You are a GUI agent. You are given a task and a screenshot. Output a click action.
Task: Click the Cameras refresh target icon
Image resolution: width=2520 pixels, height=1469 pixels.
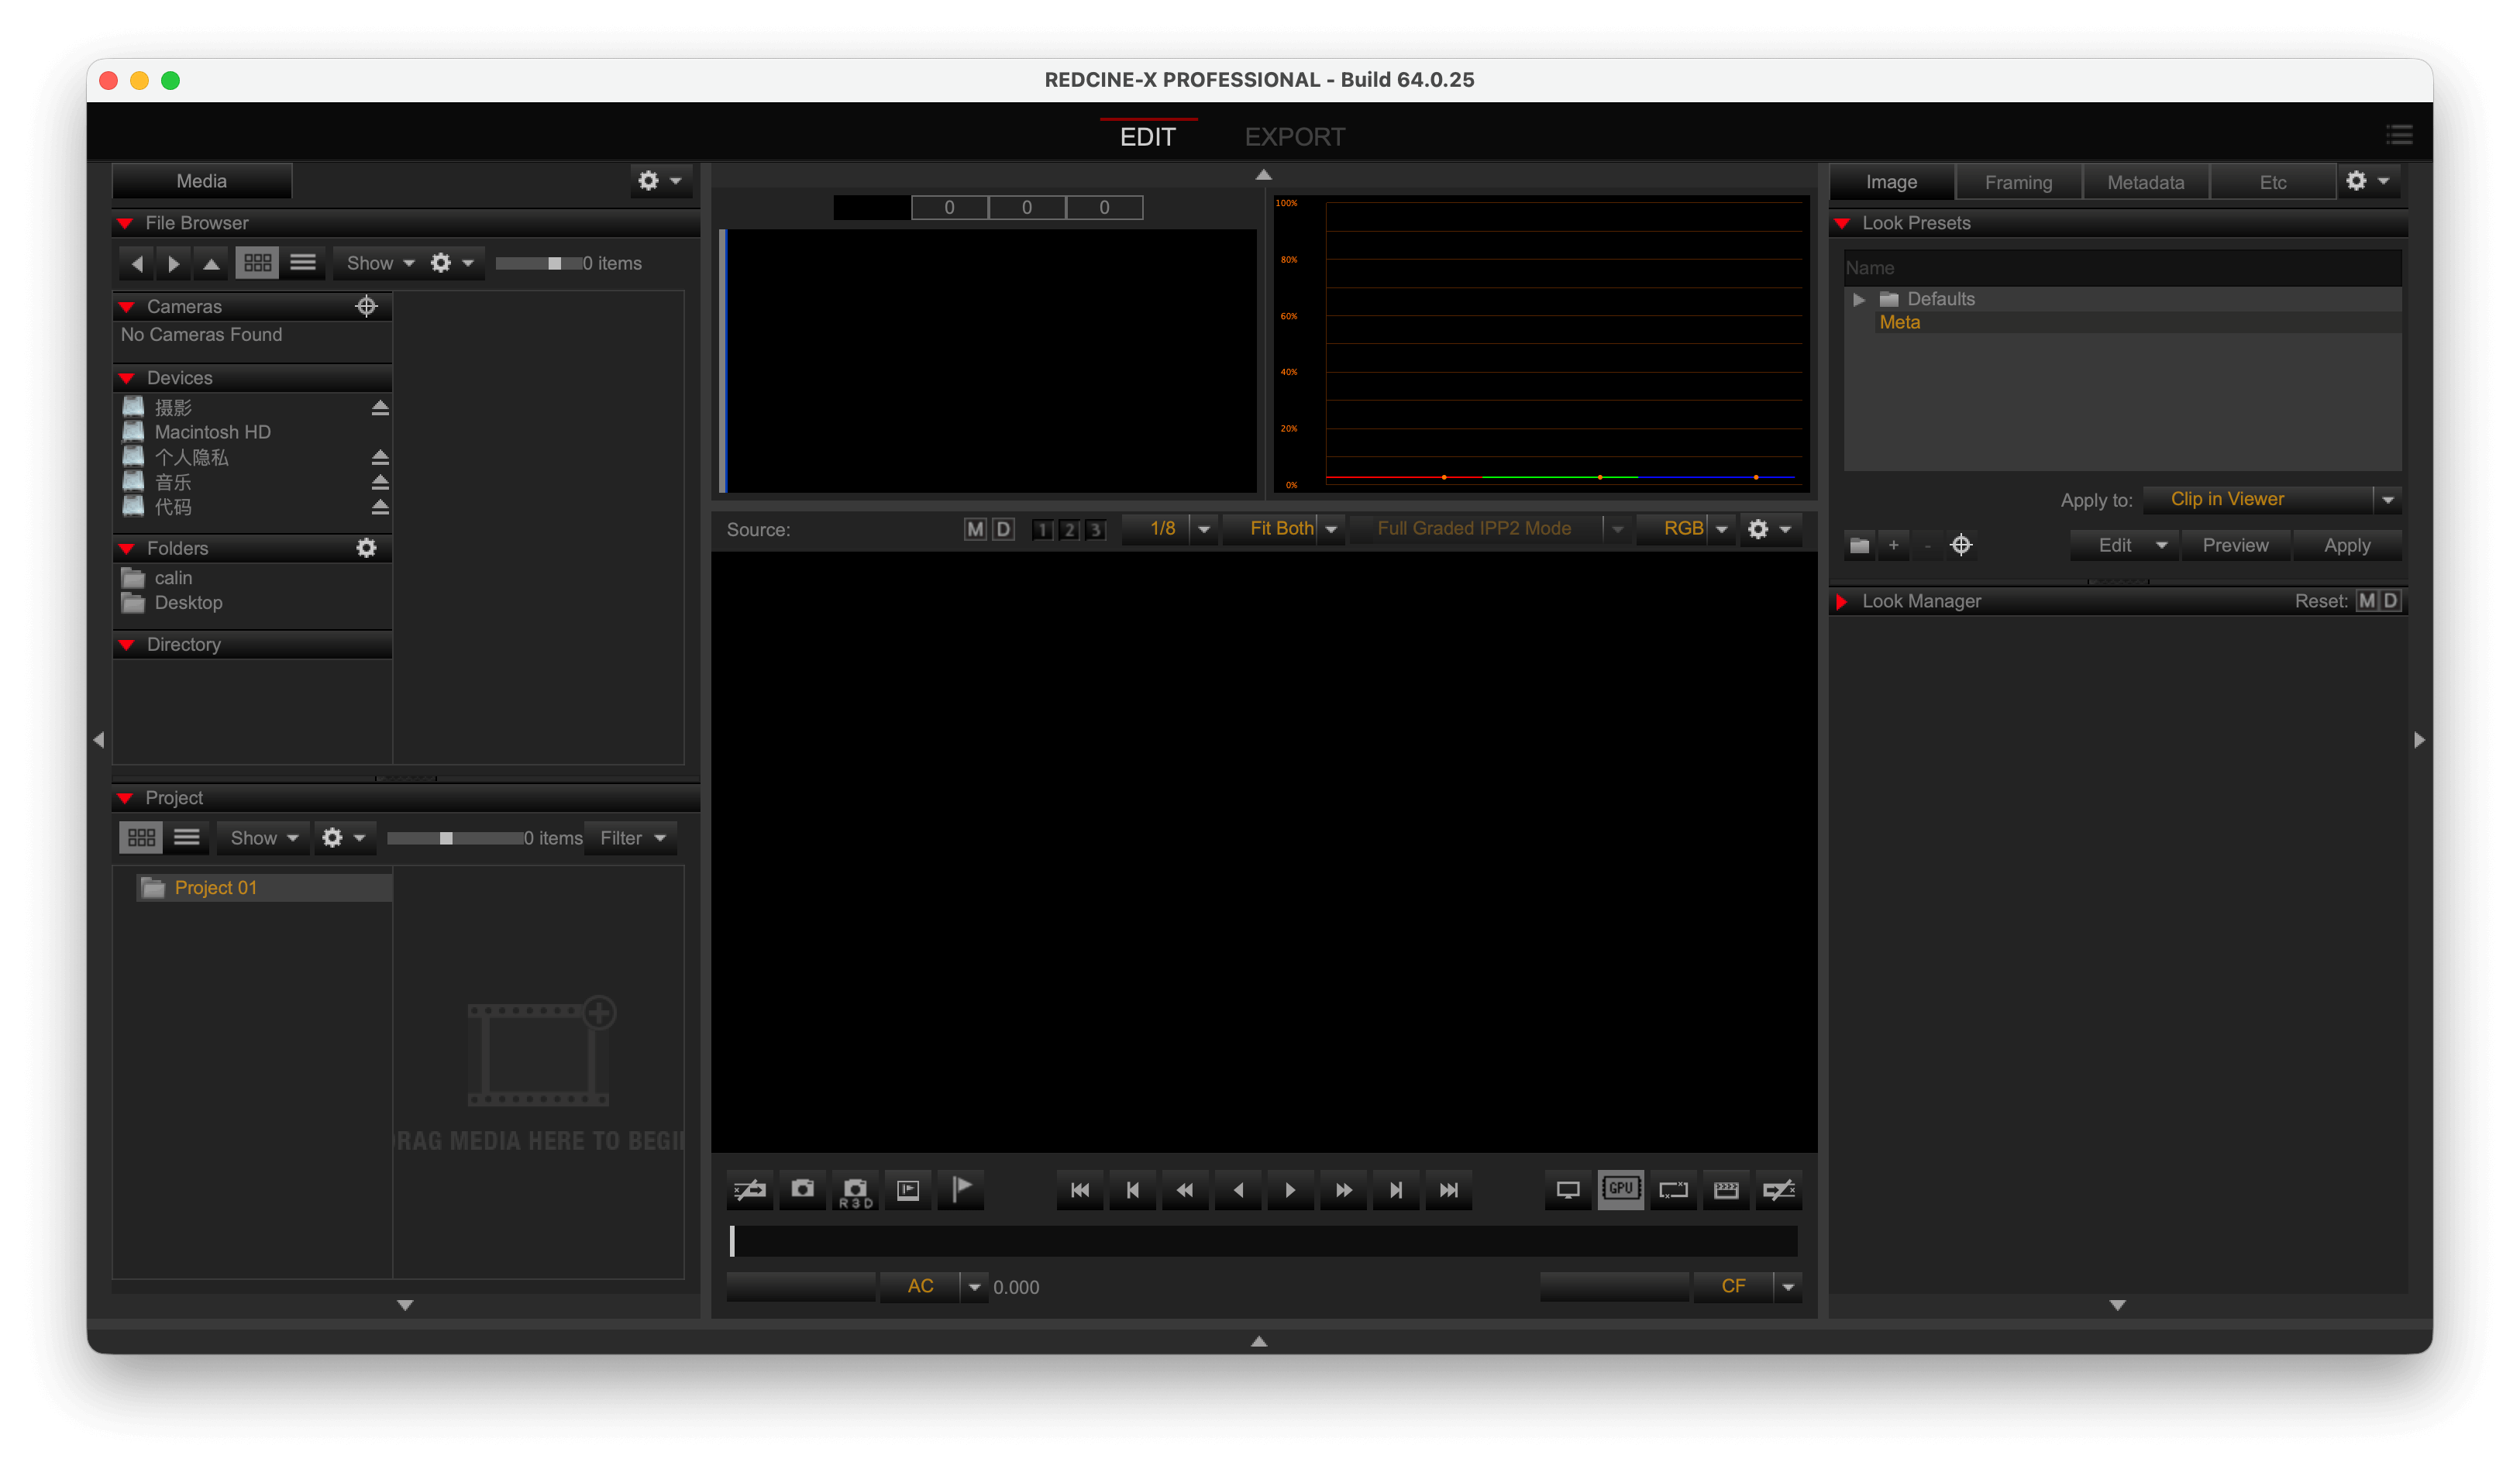366,306
